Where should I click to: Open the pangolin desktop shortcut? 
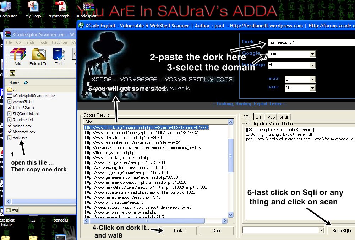[61, 220]
